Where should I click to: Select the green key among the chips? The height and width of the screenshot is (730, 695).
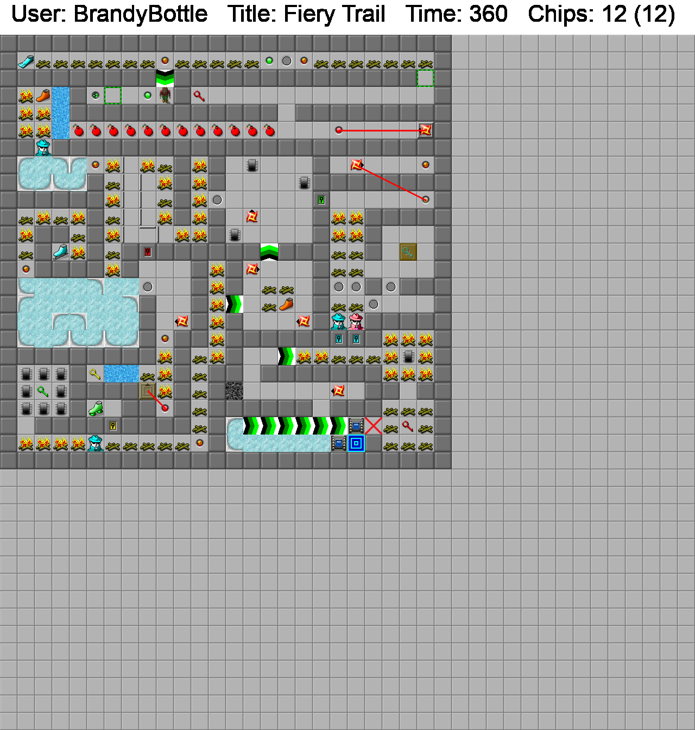point(43,391)
